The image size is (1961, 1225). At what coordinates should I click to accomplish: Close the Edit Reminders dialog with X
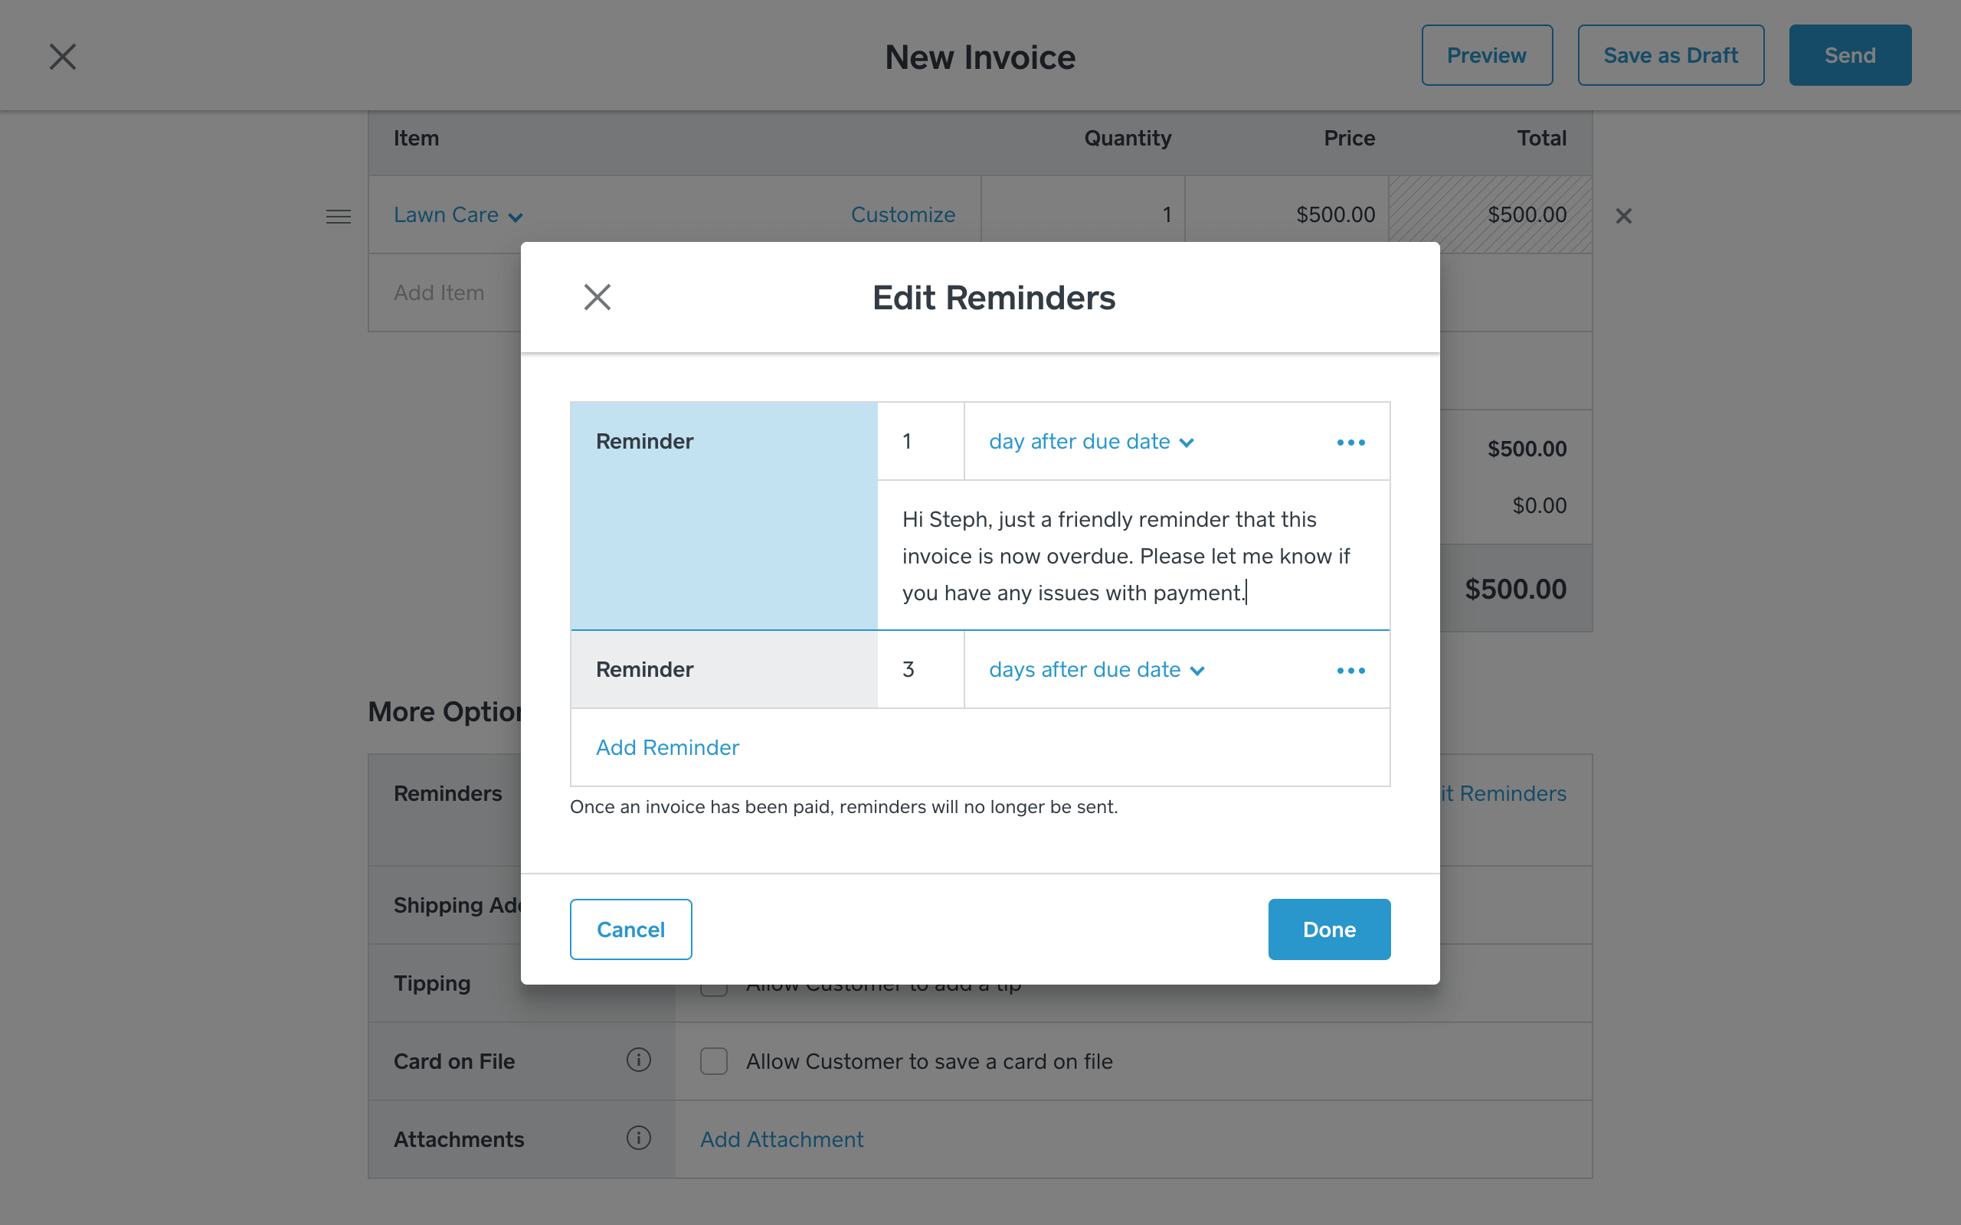coord(597,297)
